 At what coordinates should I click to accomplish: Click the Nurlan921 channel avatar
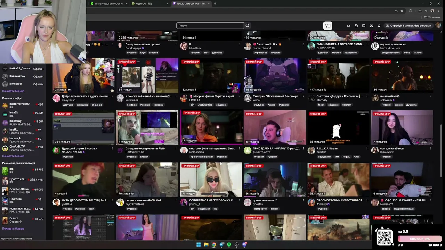375,202
